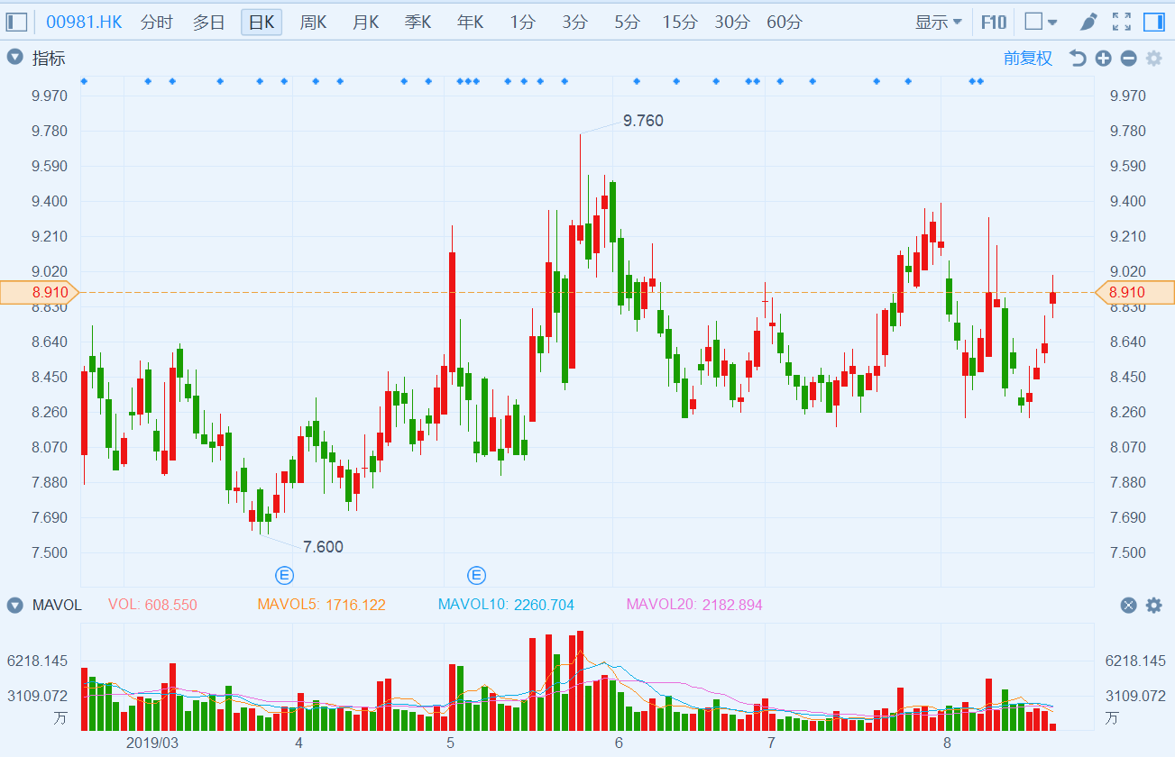Select the drawing pen tool

pos(1088,23)
